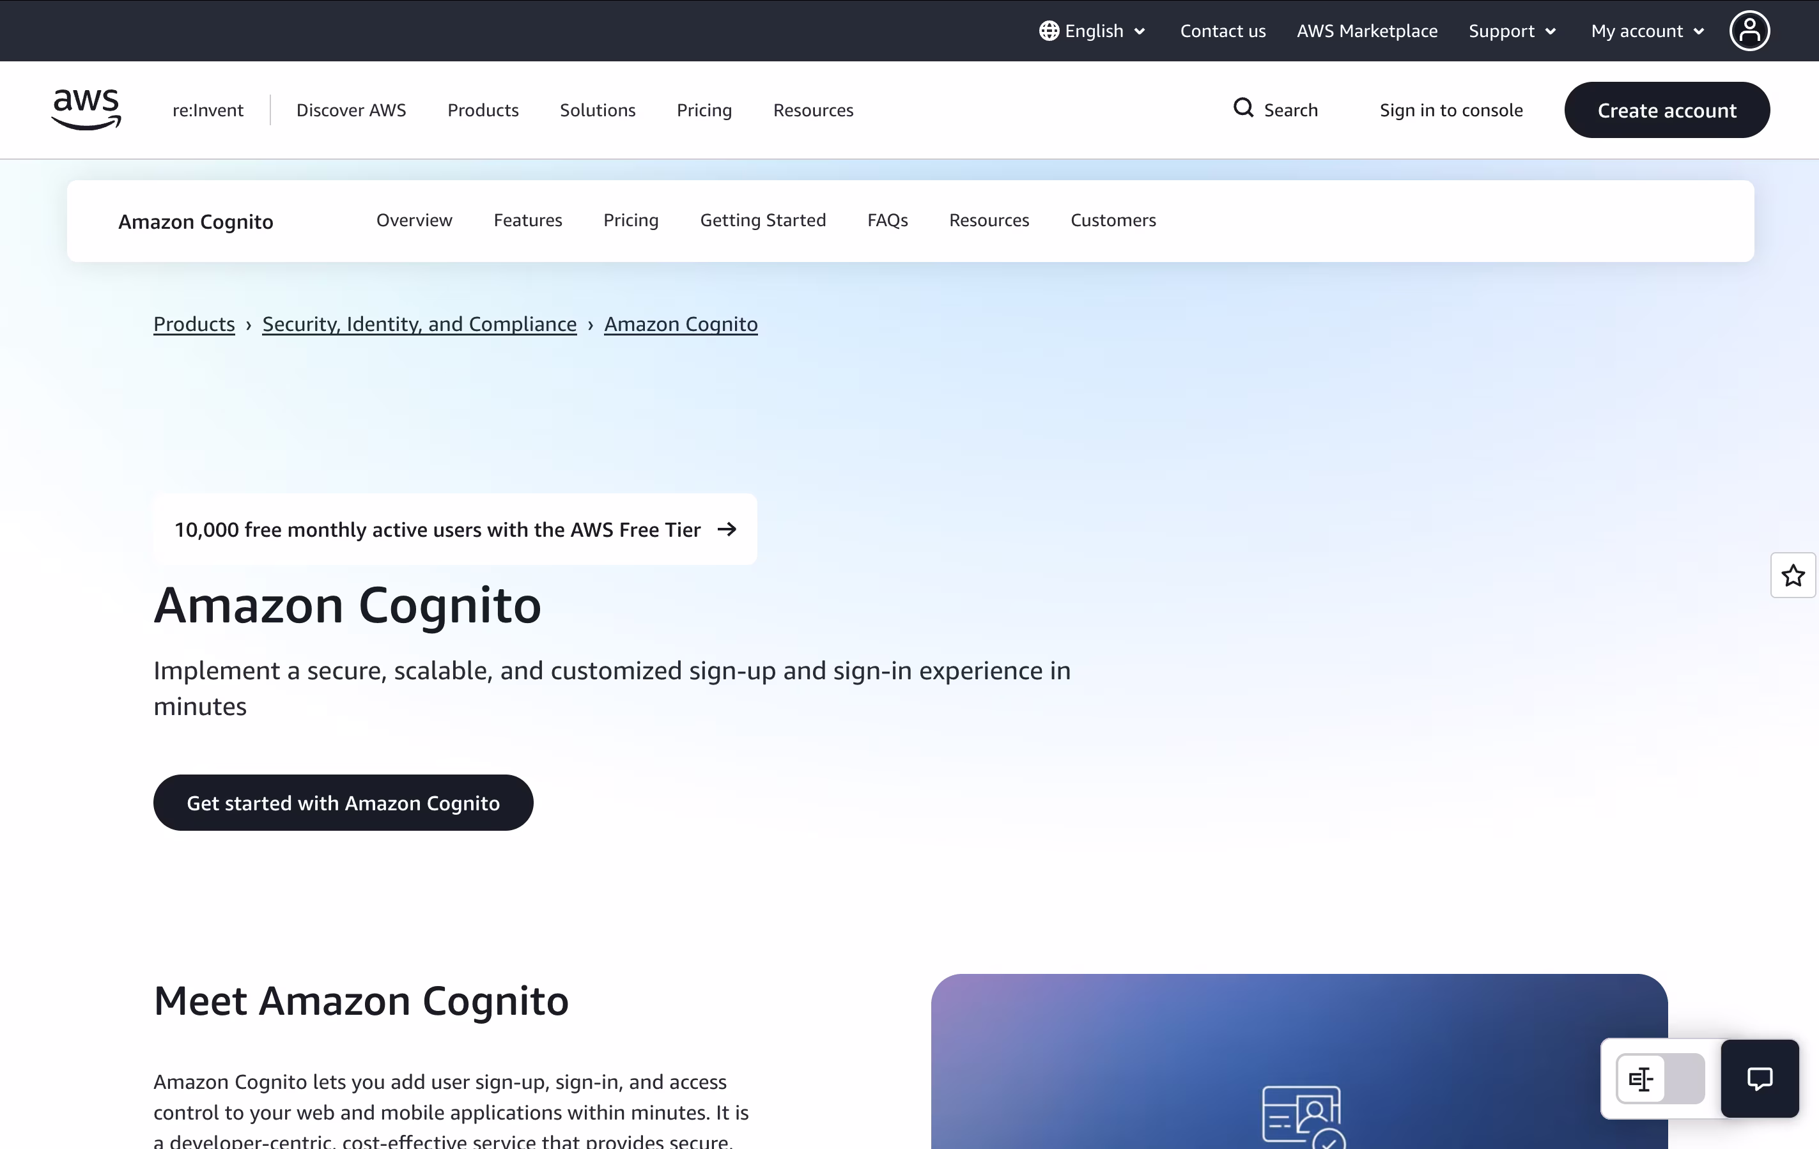This screenshot has width=1819, height=1149.
Task: Click the AWS logo
Action: [86, 109]
